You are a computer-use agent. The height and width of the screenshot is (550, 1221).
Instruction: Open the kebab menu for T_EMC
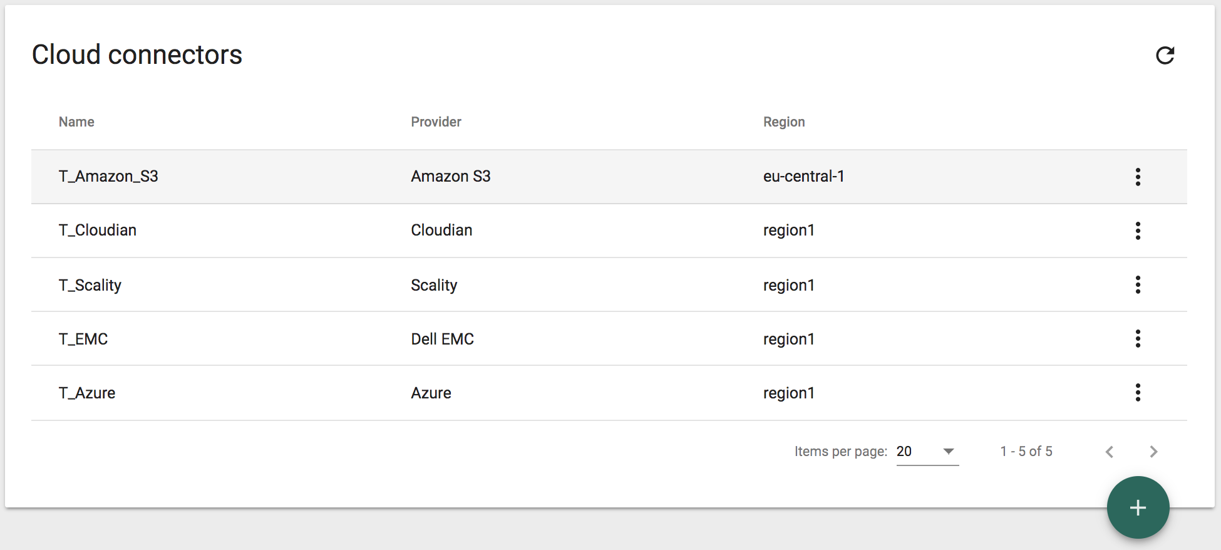[1138, 339]
